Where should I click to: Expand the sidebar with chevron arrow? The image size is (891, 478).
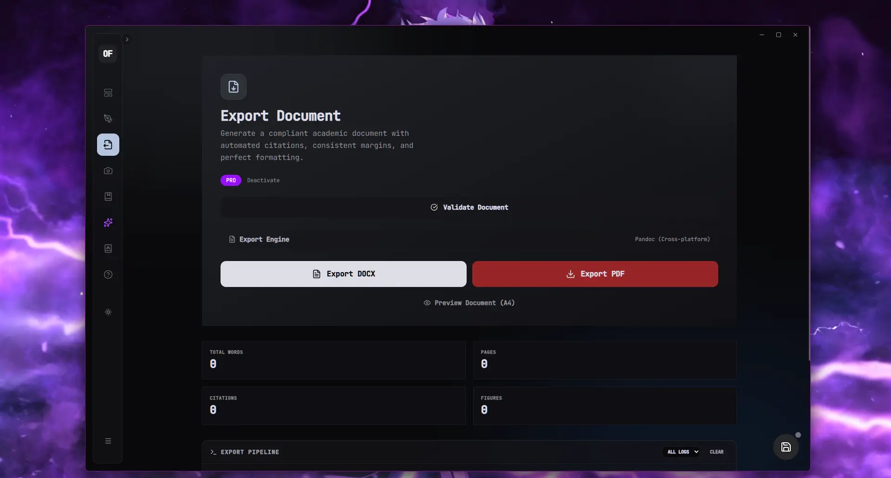click(x=127, y=39)
